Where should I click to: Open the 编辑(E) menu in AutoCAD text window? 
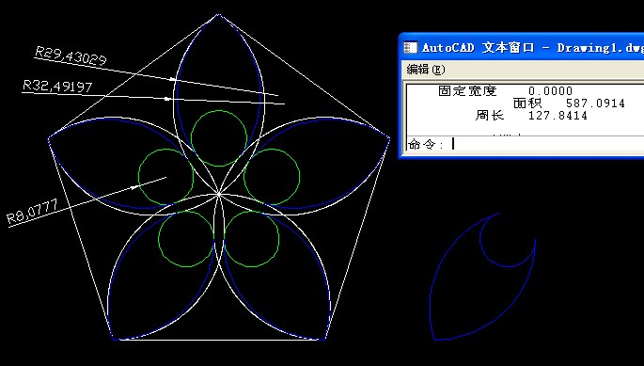(x=426, y=70)
